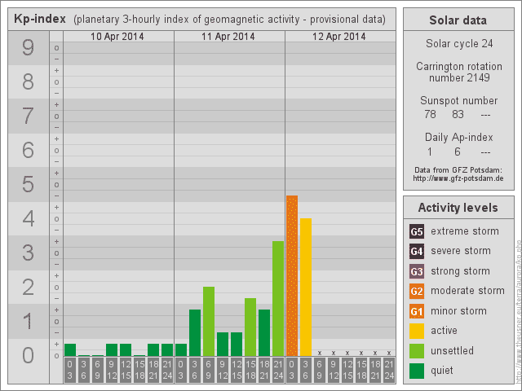This screenshot has height=391, width=522.
Task: Select the 11 Apr 2014 date header
Action: tap(229, 37)
